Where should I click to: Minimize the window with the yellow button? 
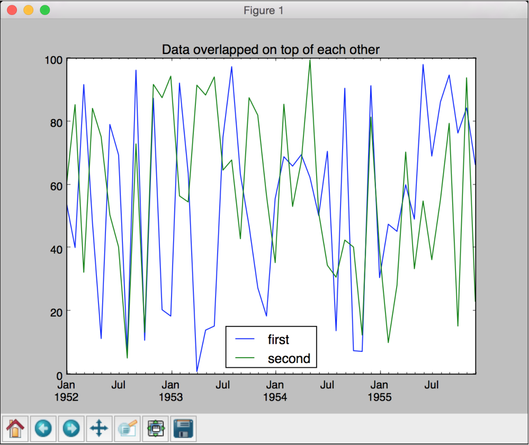click(x=28, y=10)
